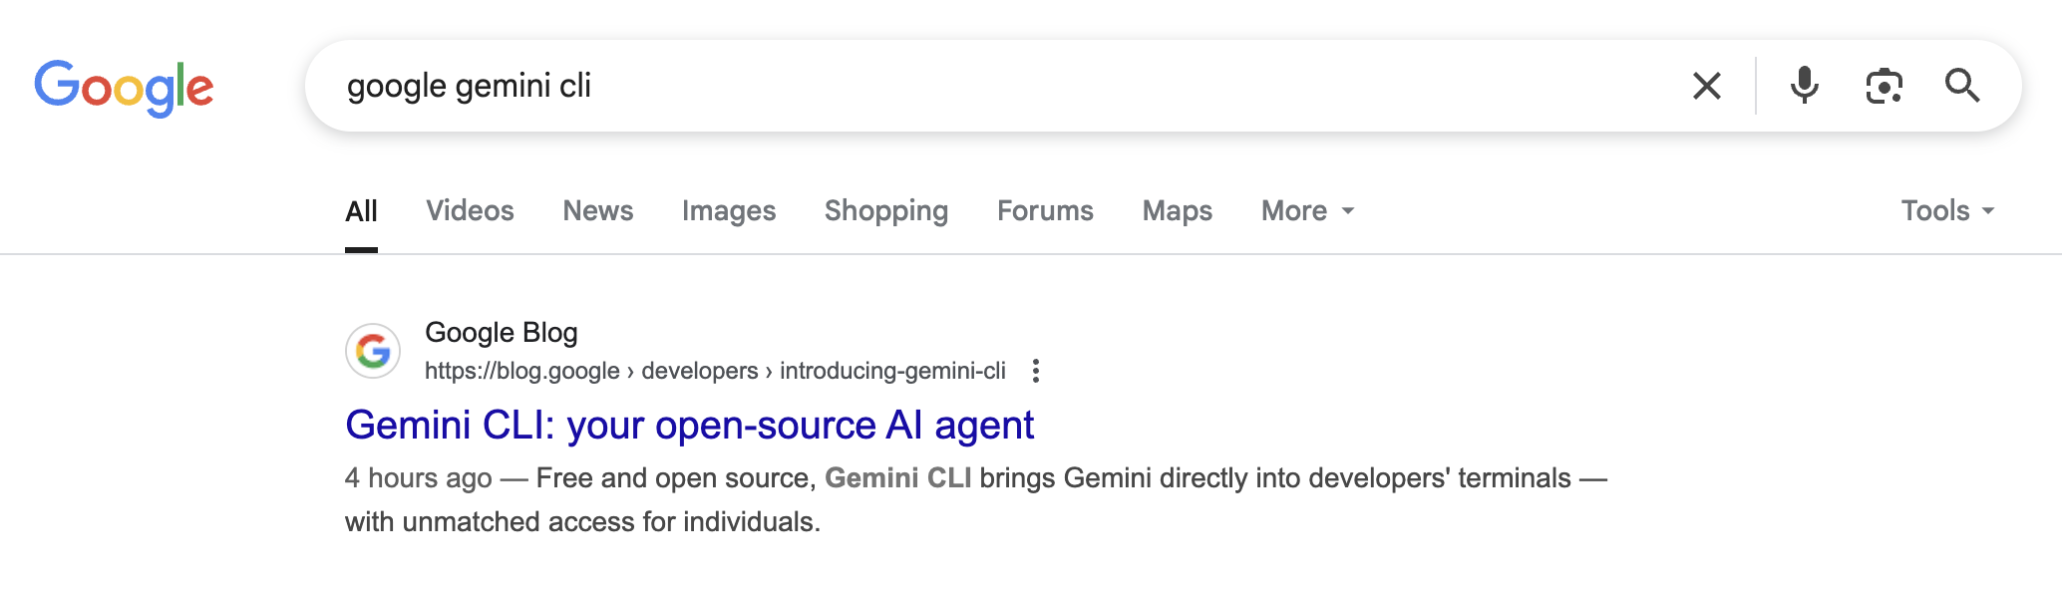Viewport: 2062px width, 590px height.
Task: Select the All results tab
Action: point(361,211)
